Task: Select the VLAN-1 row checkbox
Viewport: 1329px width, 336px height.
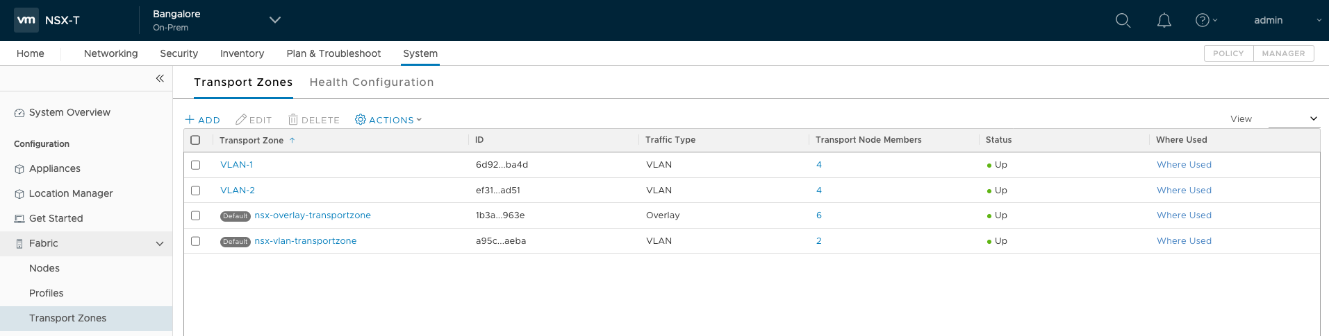Action: click(195, 165)
